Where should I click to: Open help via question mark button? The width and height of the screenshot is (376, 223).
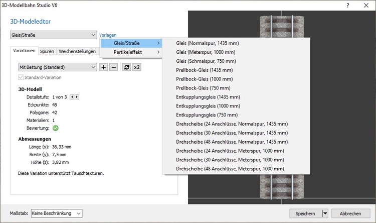(x=348, y=6)
